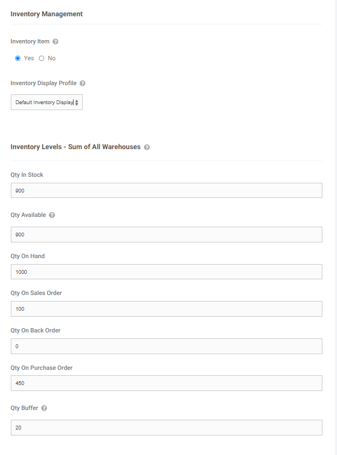This screenshot has width=337, height=455.
Task: Select the No radio button
Action: click(42, 59)
